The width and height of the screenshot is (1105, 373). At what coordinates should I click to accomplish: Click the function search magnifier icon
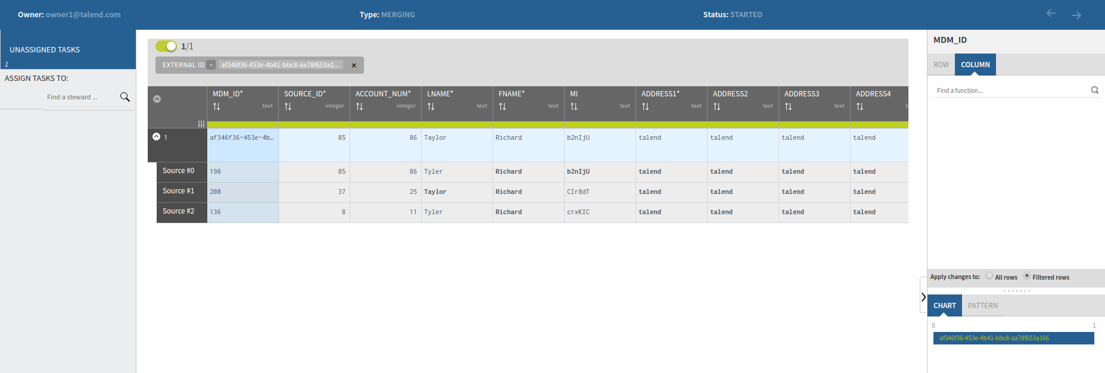1094,90
